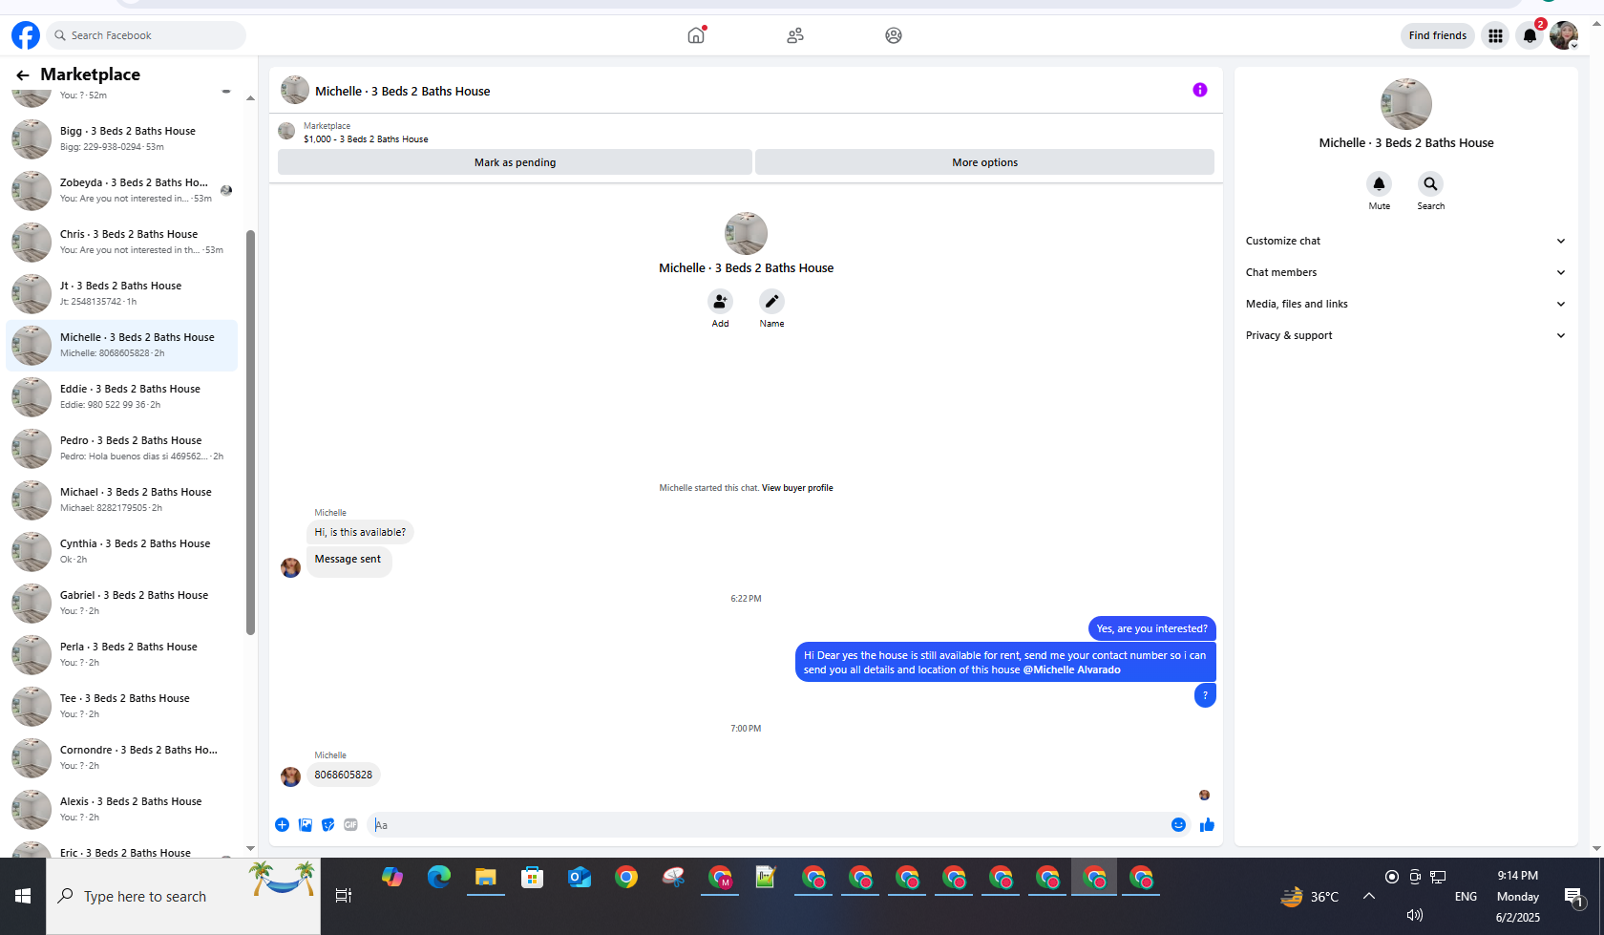Mute this conversation bell icon

[1379, 184]
